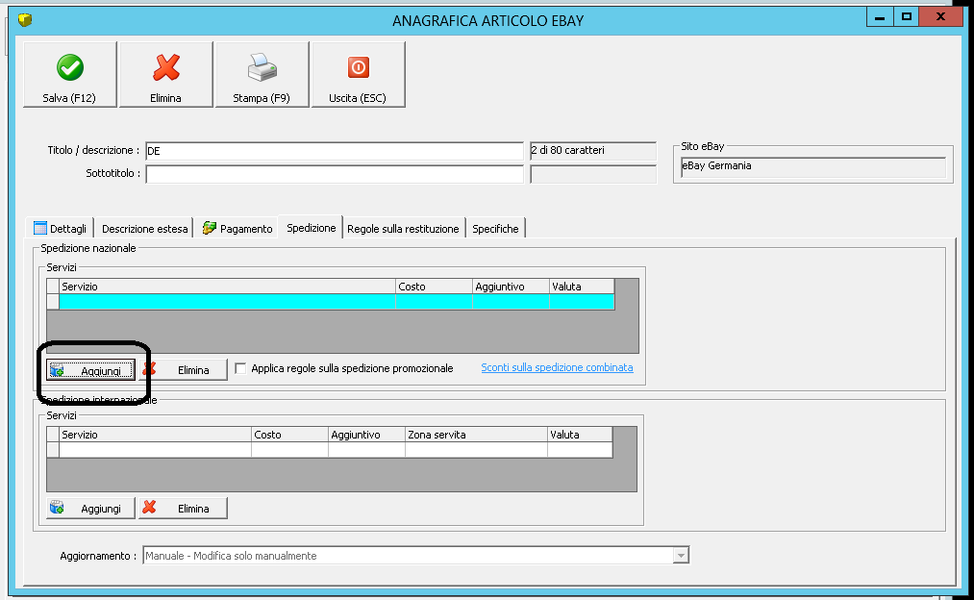974x600 pixels.
Task: Click Elimina under international shipping services
Action: [183, 508]
